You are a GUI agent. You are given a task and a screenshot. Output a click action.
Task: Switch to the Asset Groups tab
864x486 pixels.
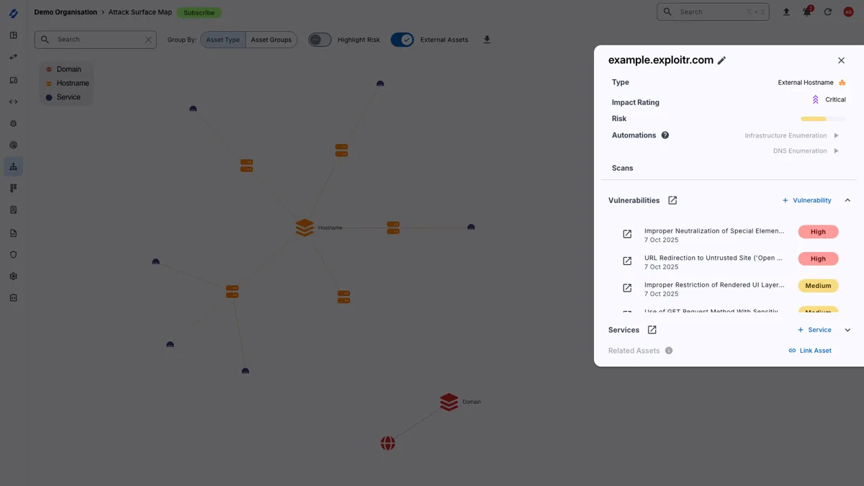click(271, 40)
